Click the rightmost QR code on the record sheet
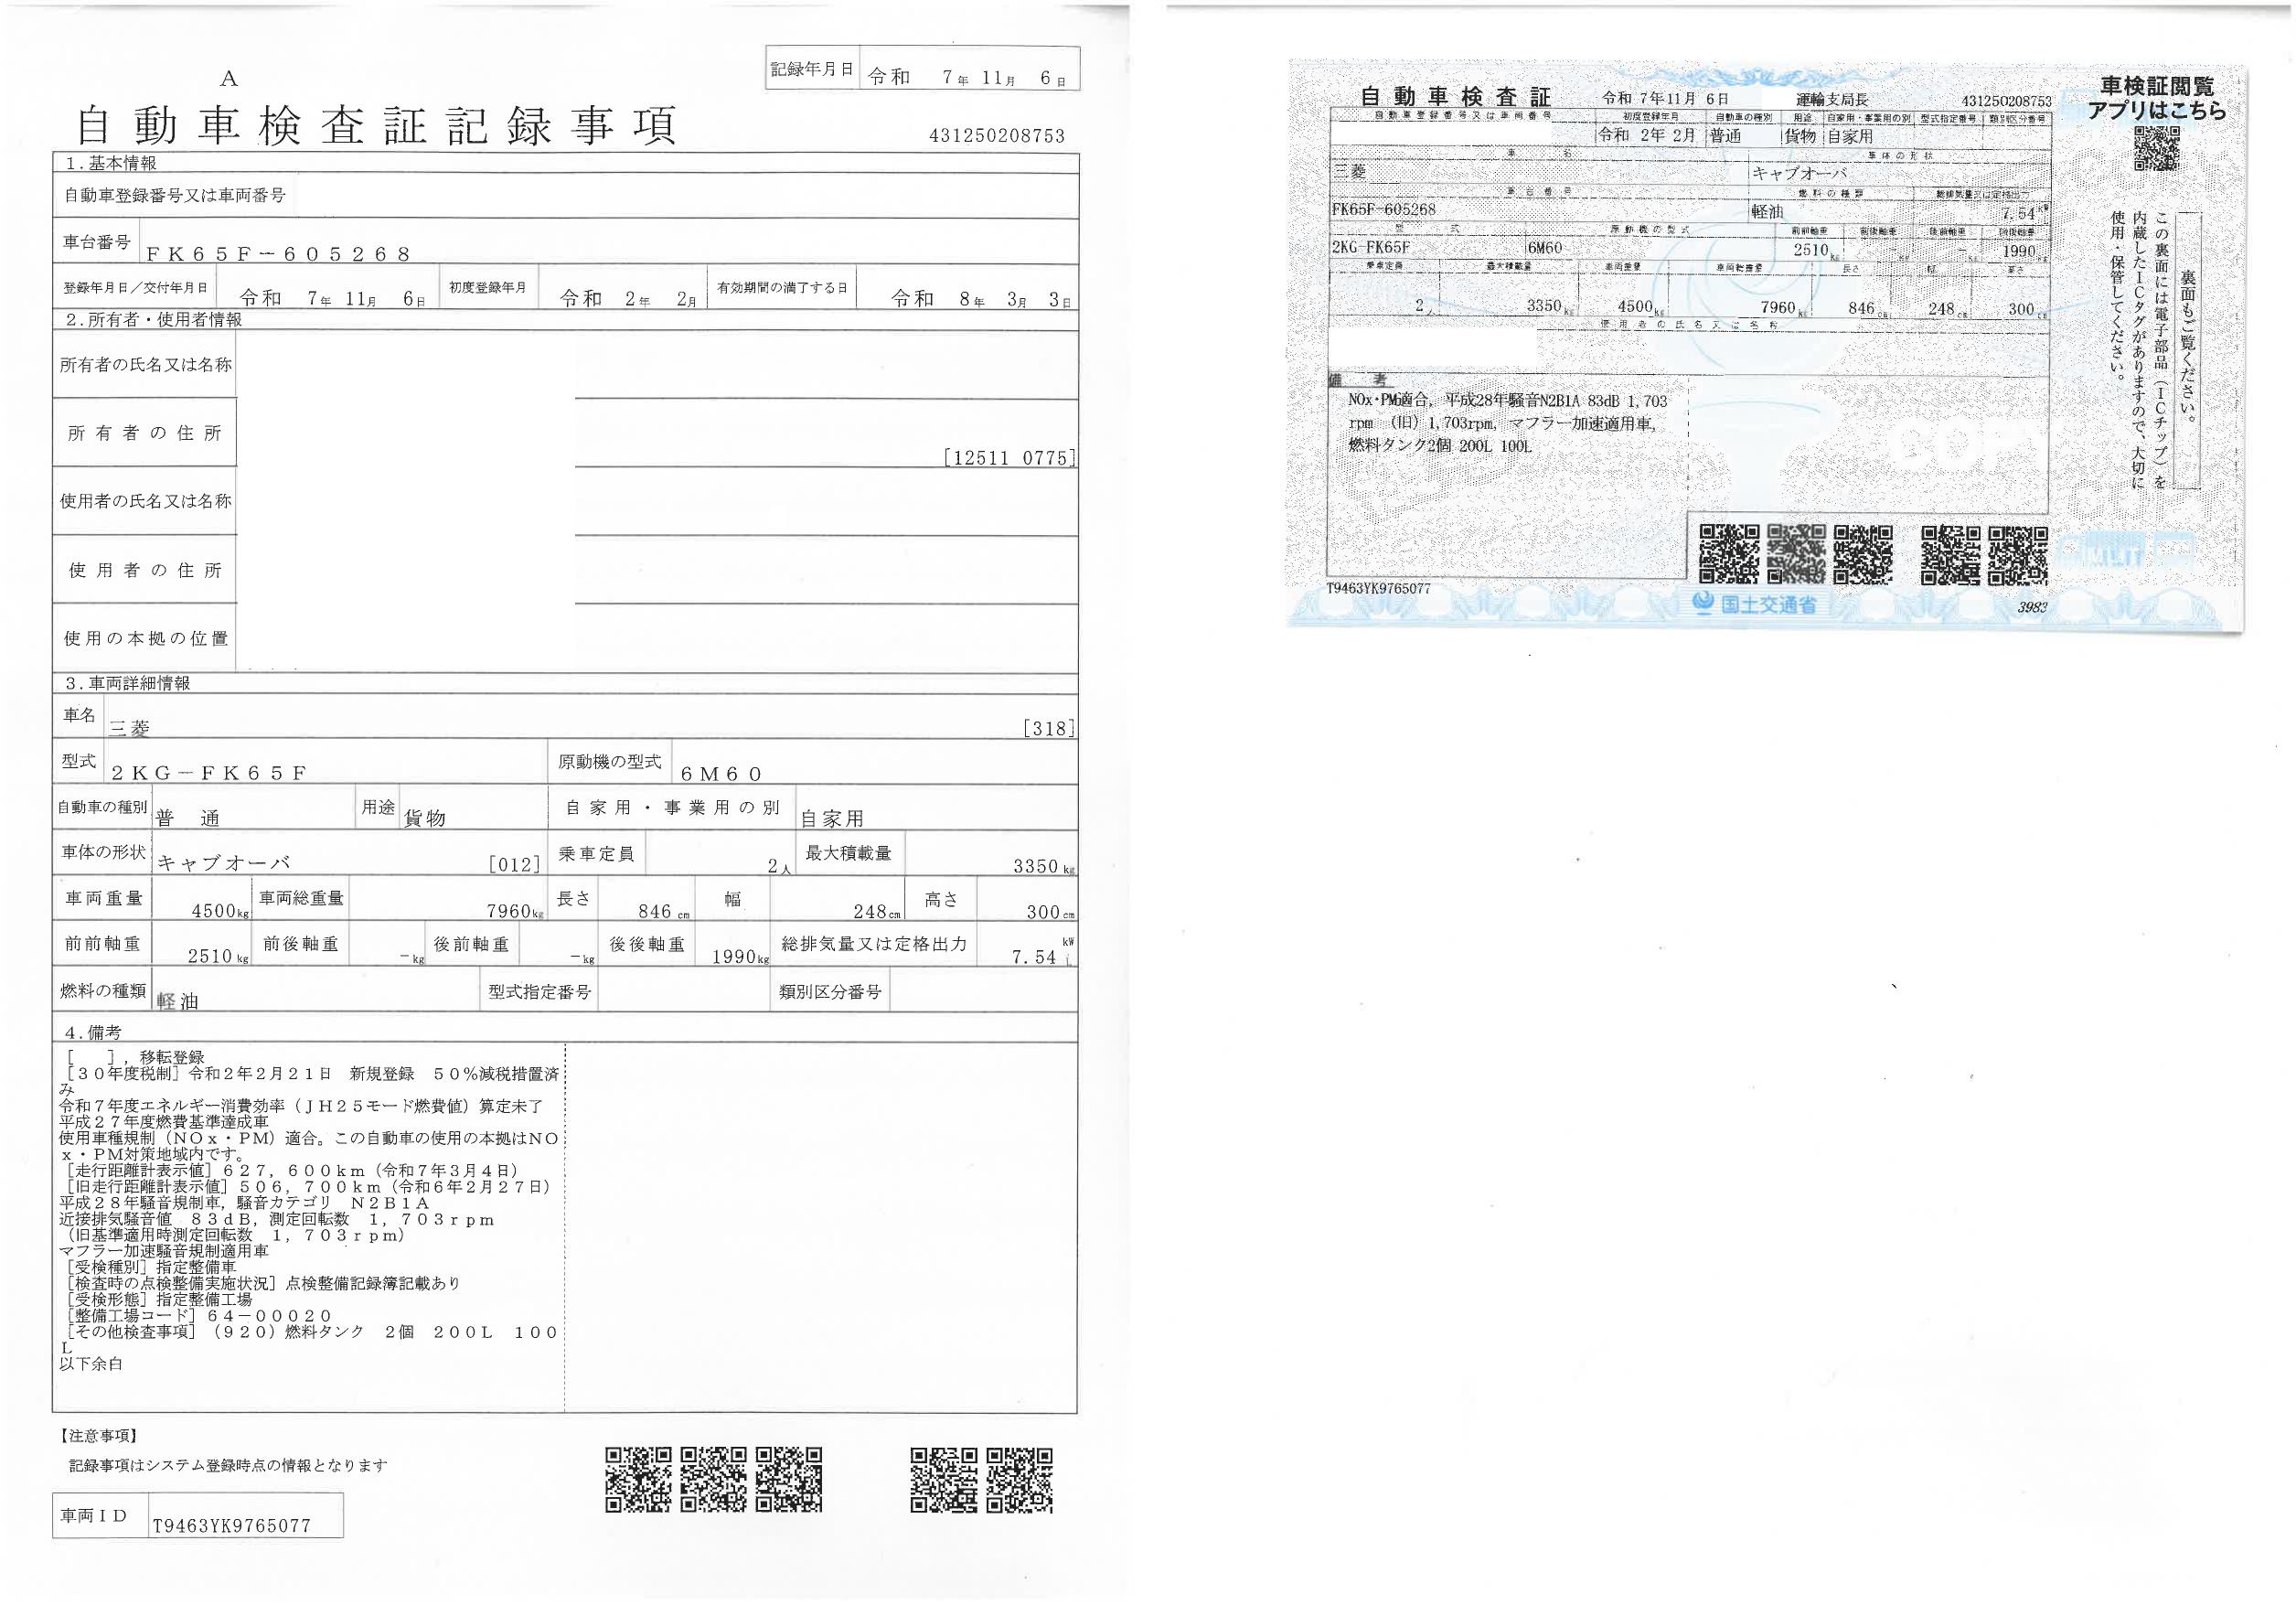The image size is (2296, 1605). [x=1018, y=1480]
